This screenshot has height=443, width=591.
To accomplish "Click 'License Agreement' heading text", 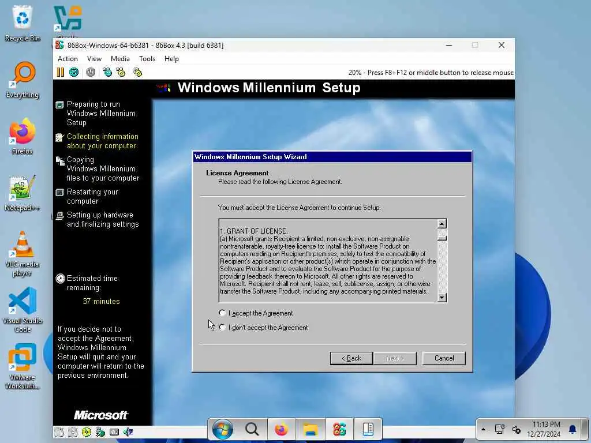I will tap(237, 173).
